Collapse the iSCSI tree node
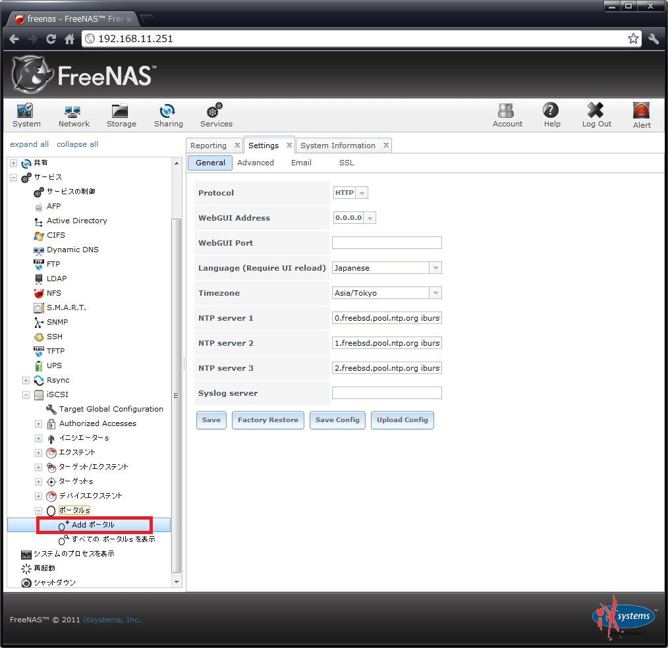The height and width of the screenshot is (648, 668). 26,394
